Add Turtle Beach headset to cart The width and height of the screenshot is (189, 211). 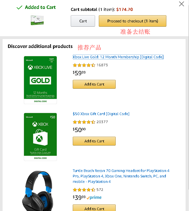point(94,208)
